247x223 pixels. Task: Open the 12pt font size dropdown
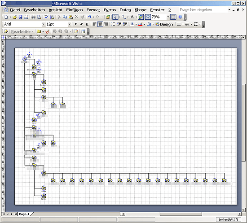click(69, 24)
